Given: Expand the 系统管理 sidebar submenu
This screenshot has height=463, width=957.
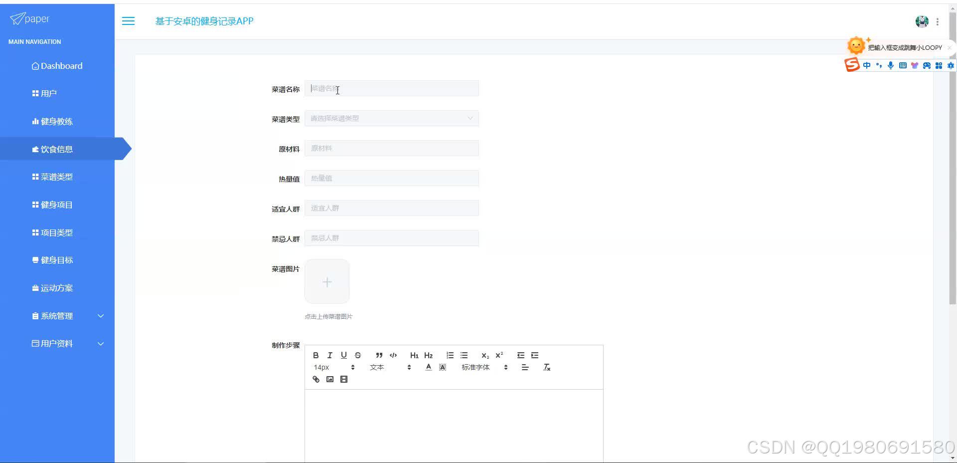Looking at the screenshot, I should pyautogui.click(x=57, y=315).
